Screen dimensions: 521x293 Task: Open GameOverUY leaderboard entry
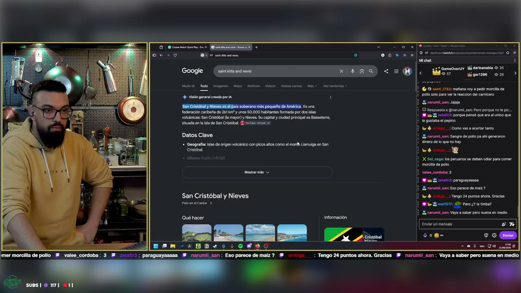tap(448, 71)
